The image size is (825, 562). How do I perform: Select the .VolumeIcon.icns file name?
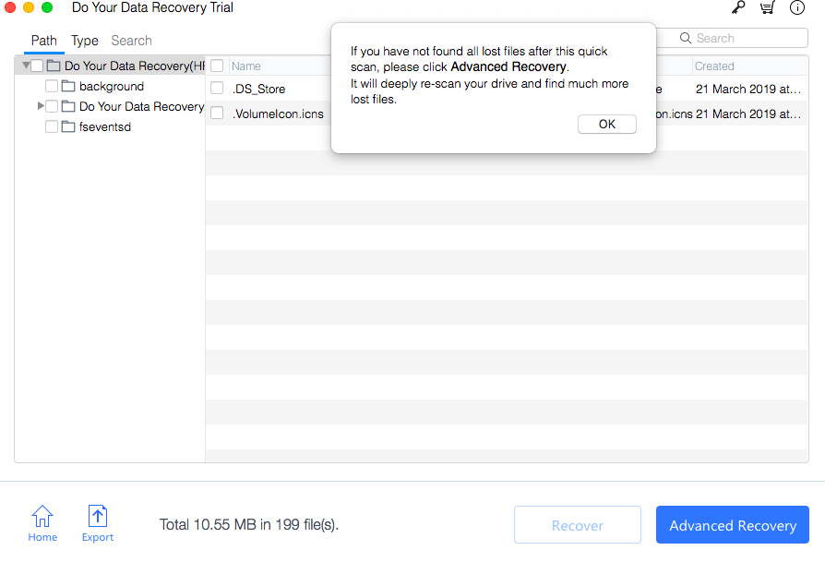point(278,114)
